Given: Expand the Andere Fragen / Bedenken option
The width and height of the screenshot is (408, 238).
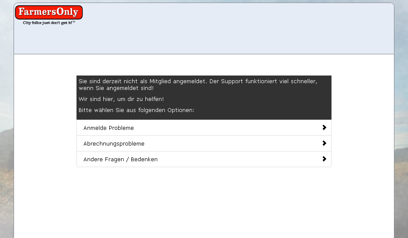Looking at the screenshot, I should 204,159.
